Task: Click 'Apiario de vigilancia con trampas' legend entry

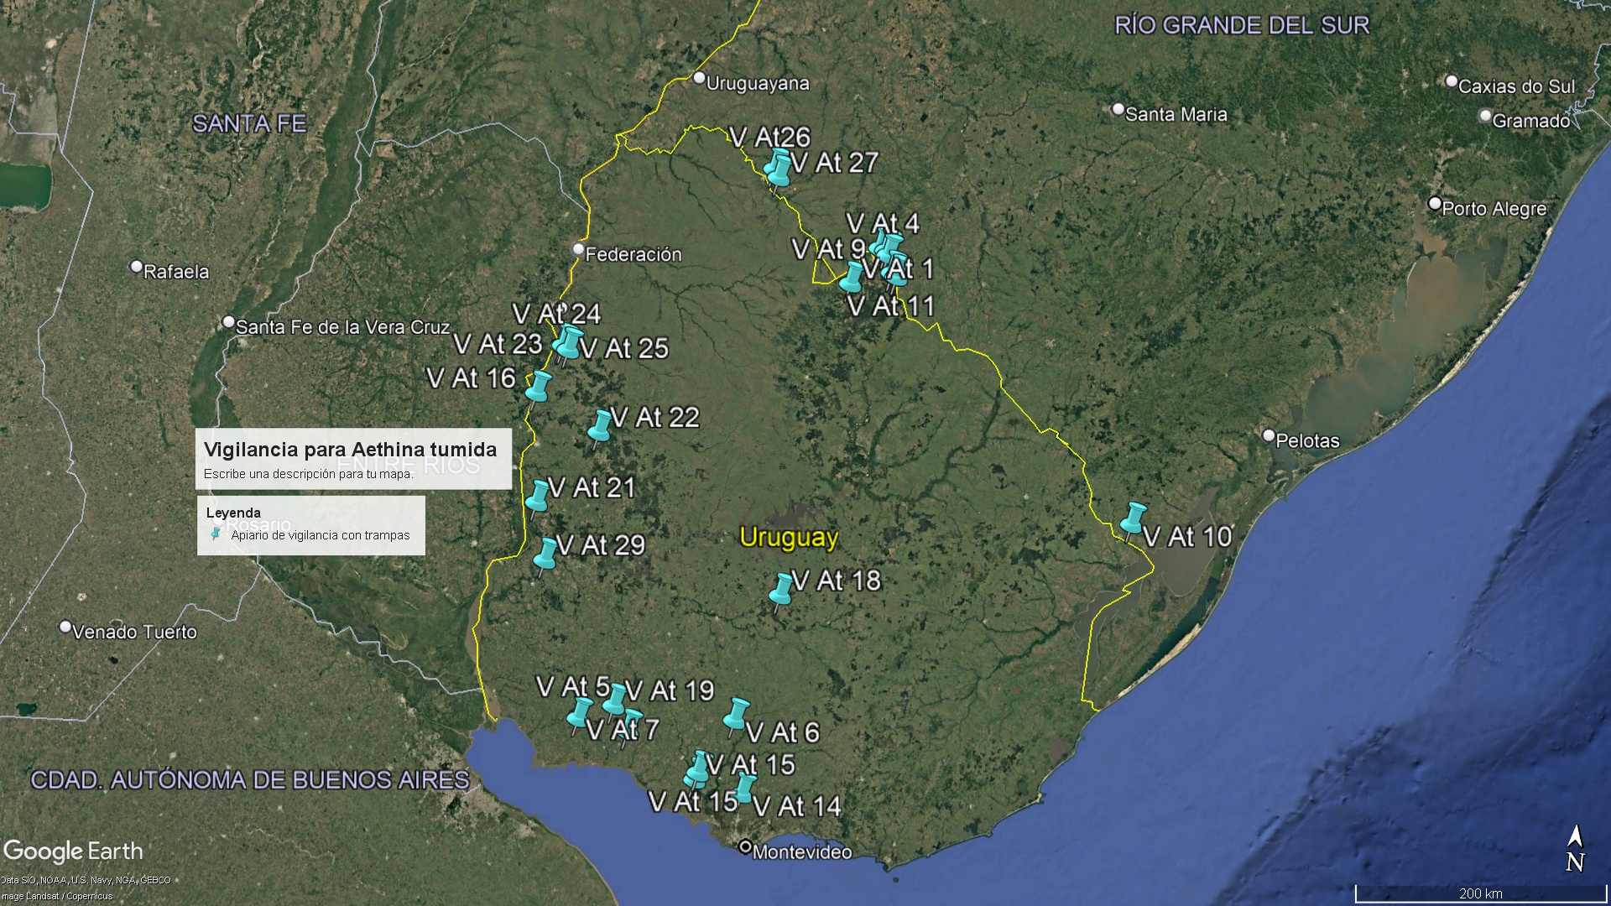Action: (321, 535)
